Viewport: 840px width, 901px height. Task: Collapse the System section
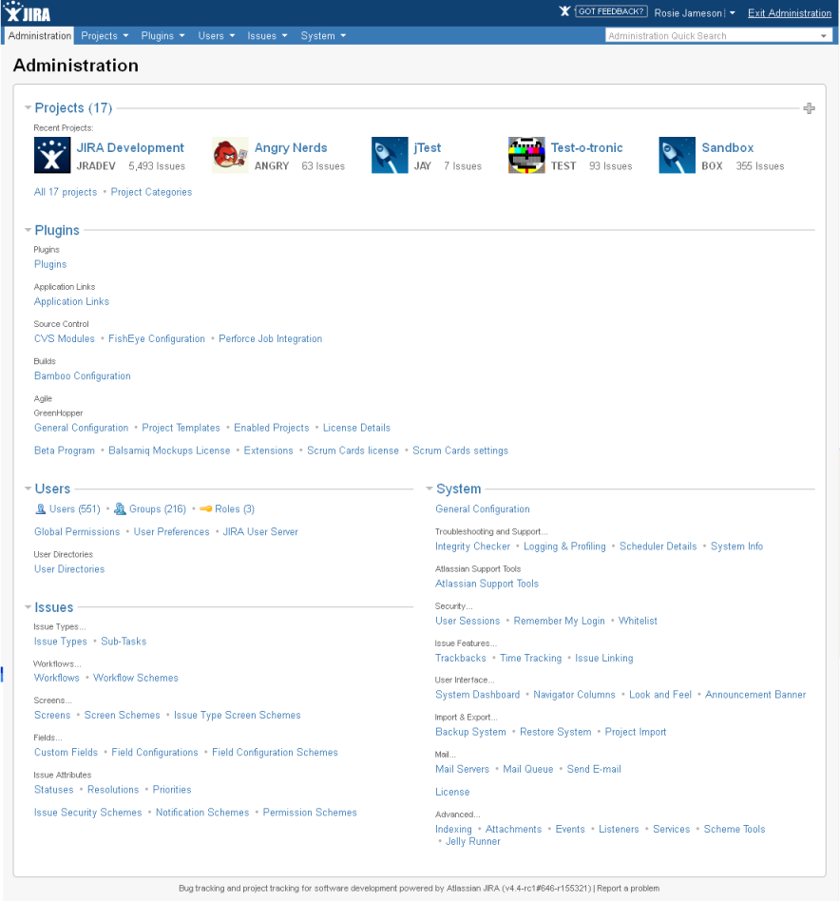click(x=430, y=489)
